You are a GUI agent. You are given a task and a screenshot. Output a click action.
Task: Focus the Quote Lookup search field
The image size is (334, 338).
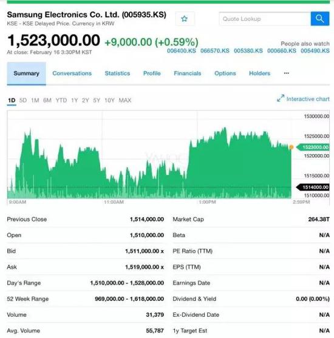(265, 19)
